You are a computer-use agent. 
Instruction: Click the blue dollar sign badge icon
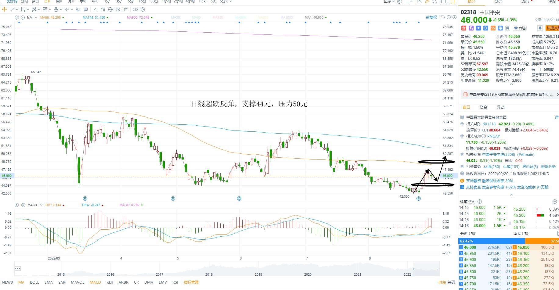pyautogui.click(x=486, y=28)
